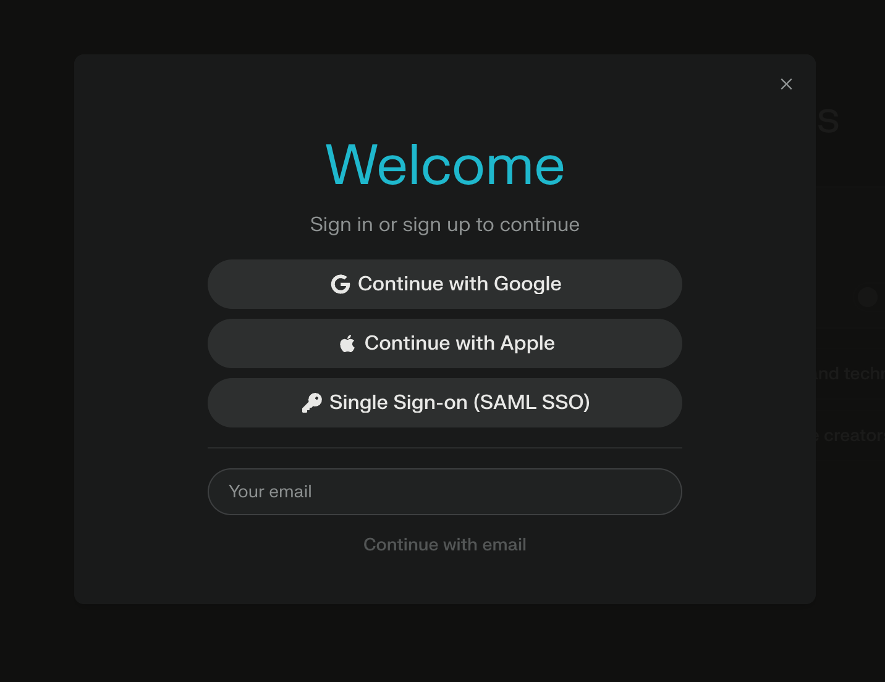Continue with Google sign-in
The width and height of the screenshot is (885, 682).
pos(459,284)
